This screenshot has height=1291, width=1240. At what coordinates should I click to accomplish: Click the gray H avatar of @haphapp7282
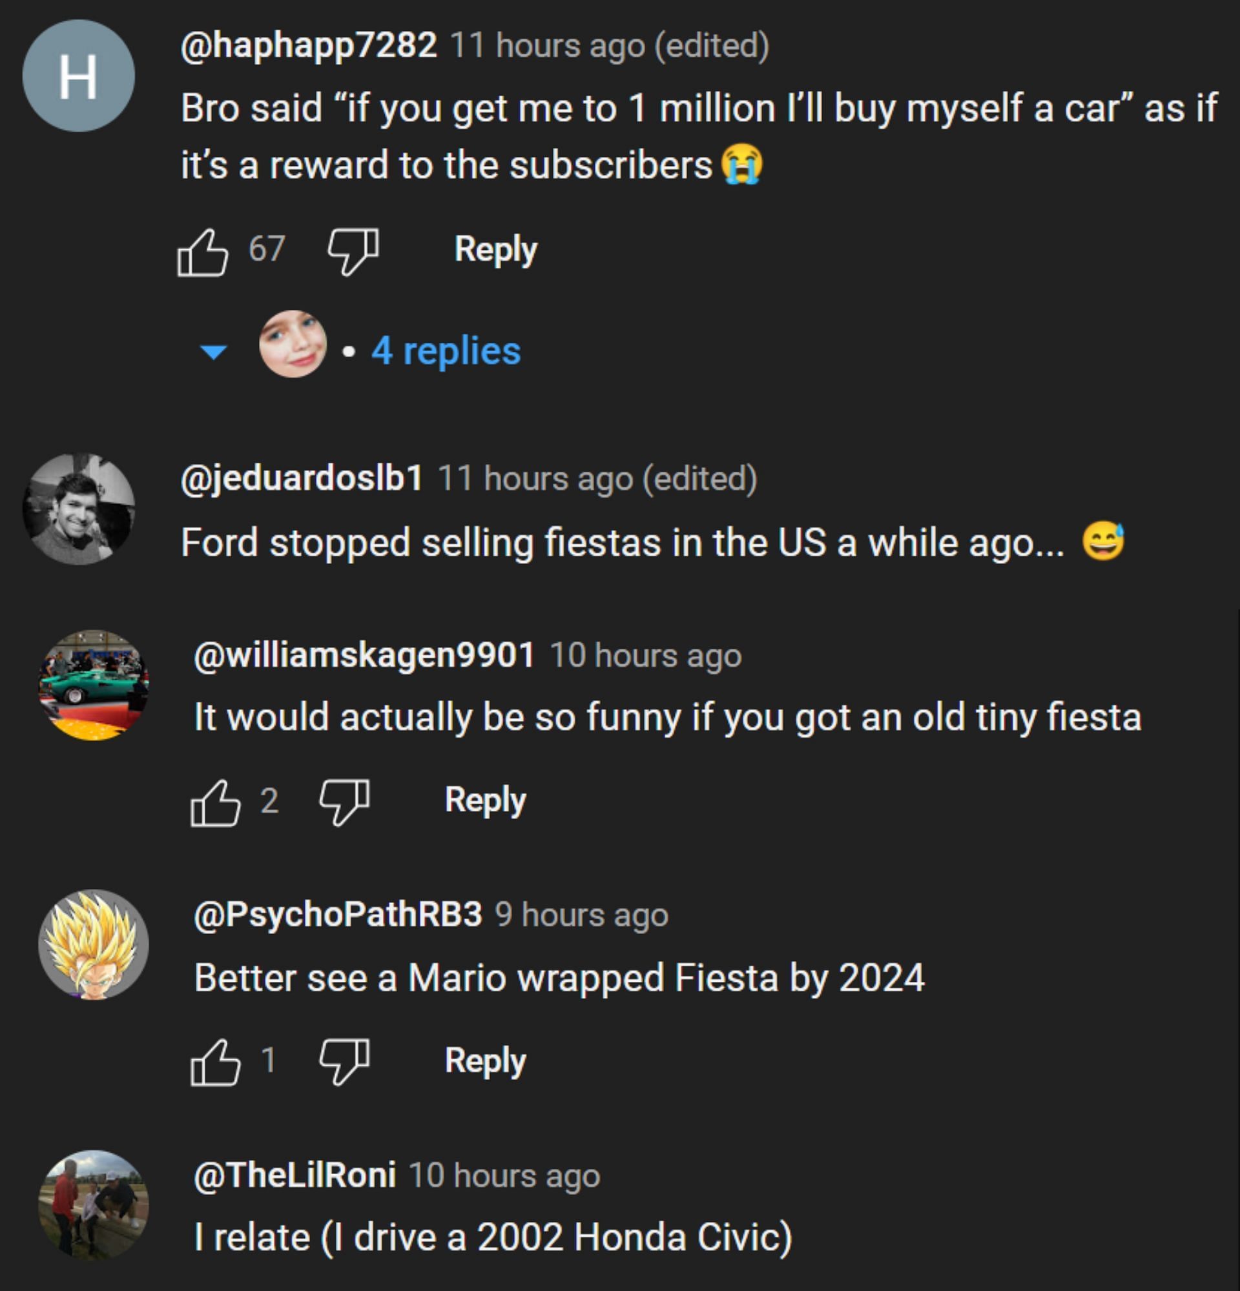pos(78,76)
